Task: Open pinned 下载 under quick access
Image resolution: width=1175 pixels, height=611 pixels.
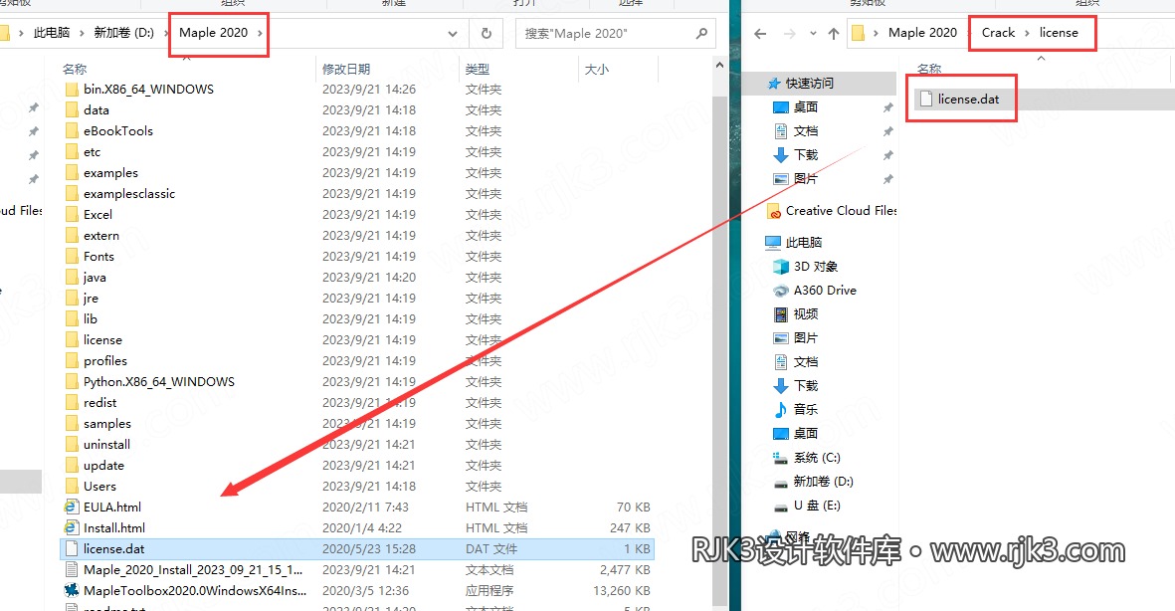Action: (806, 154)
